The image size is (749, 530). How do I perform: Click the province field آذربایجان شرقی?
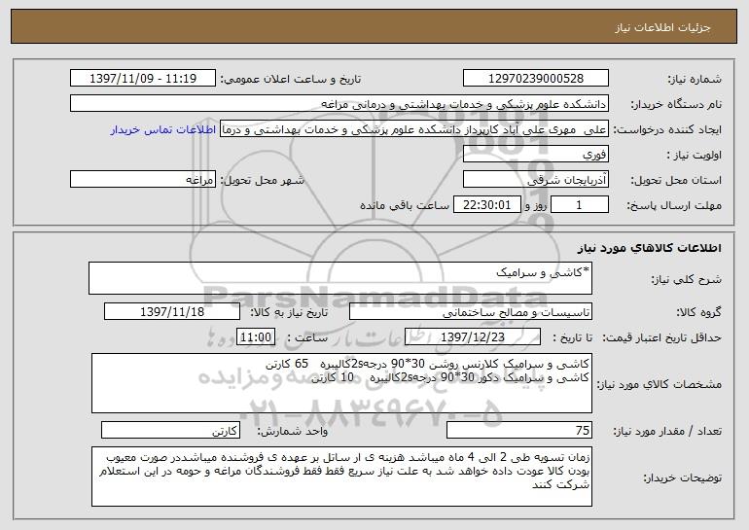(x=535, y=180)
